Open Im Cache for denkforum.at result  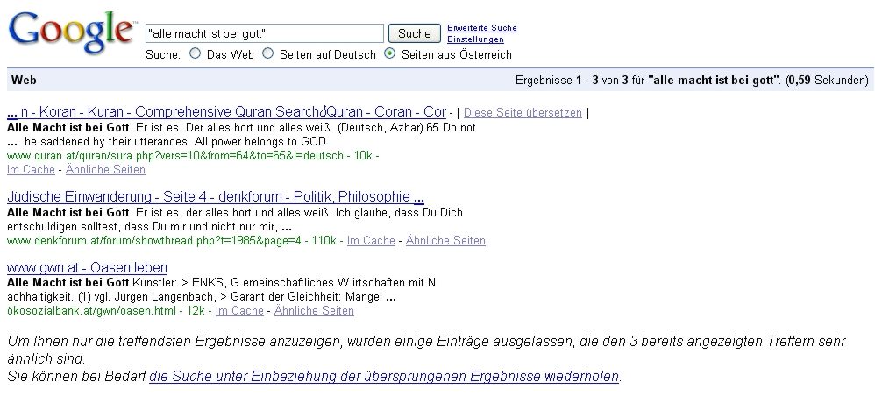pos(371,240)
